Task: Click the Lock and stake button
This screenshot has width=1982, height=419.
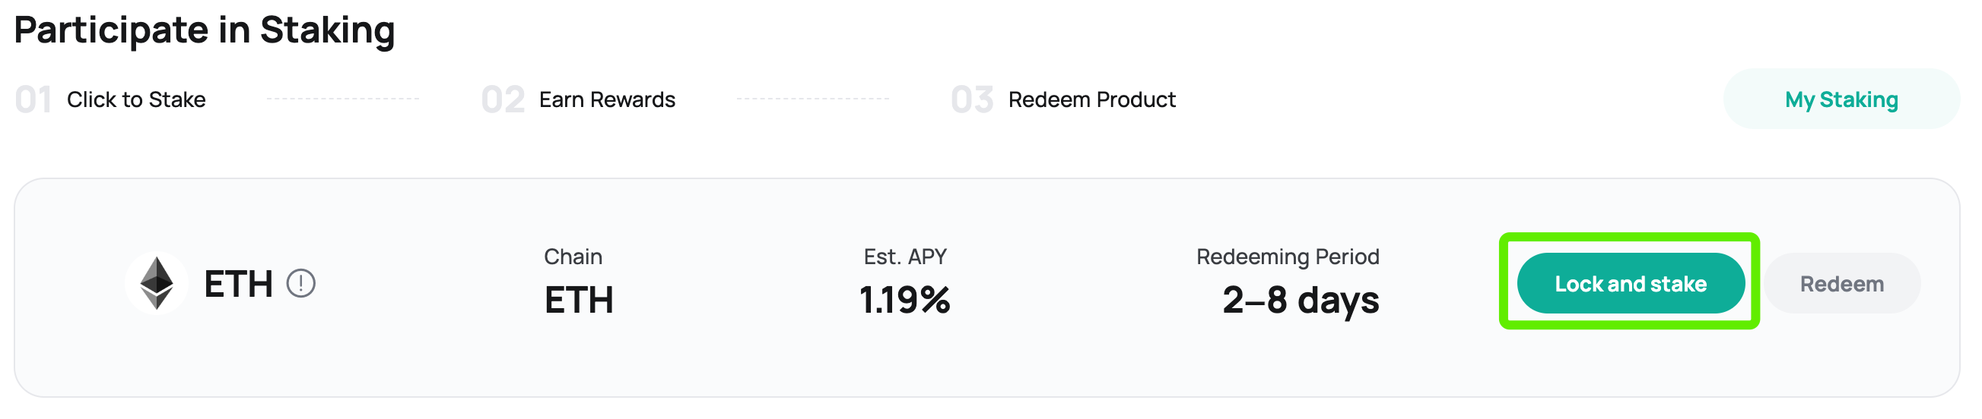Action: pos(1631,283)
